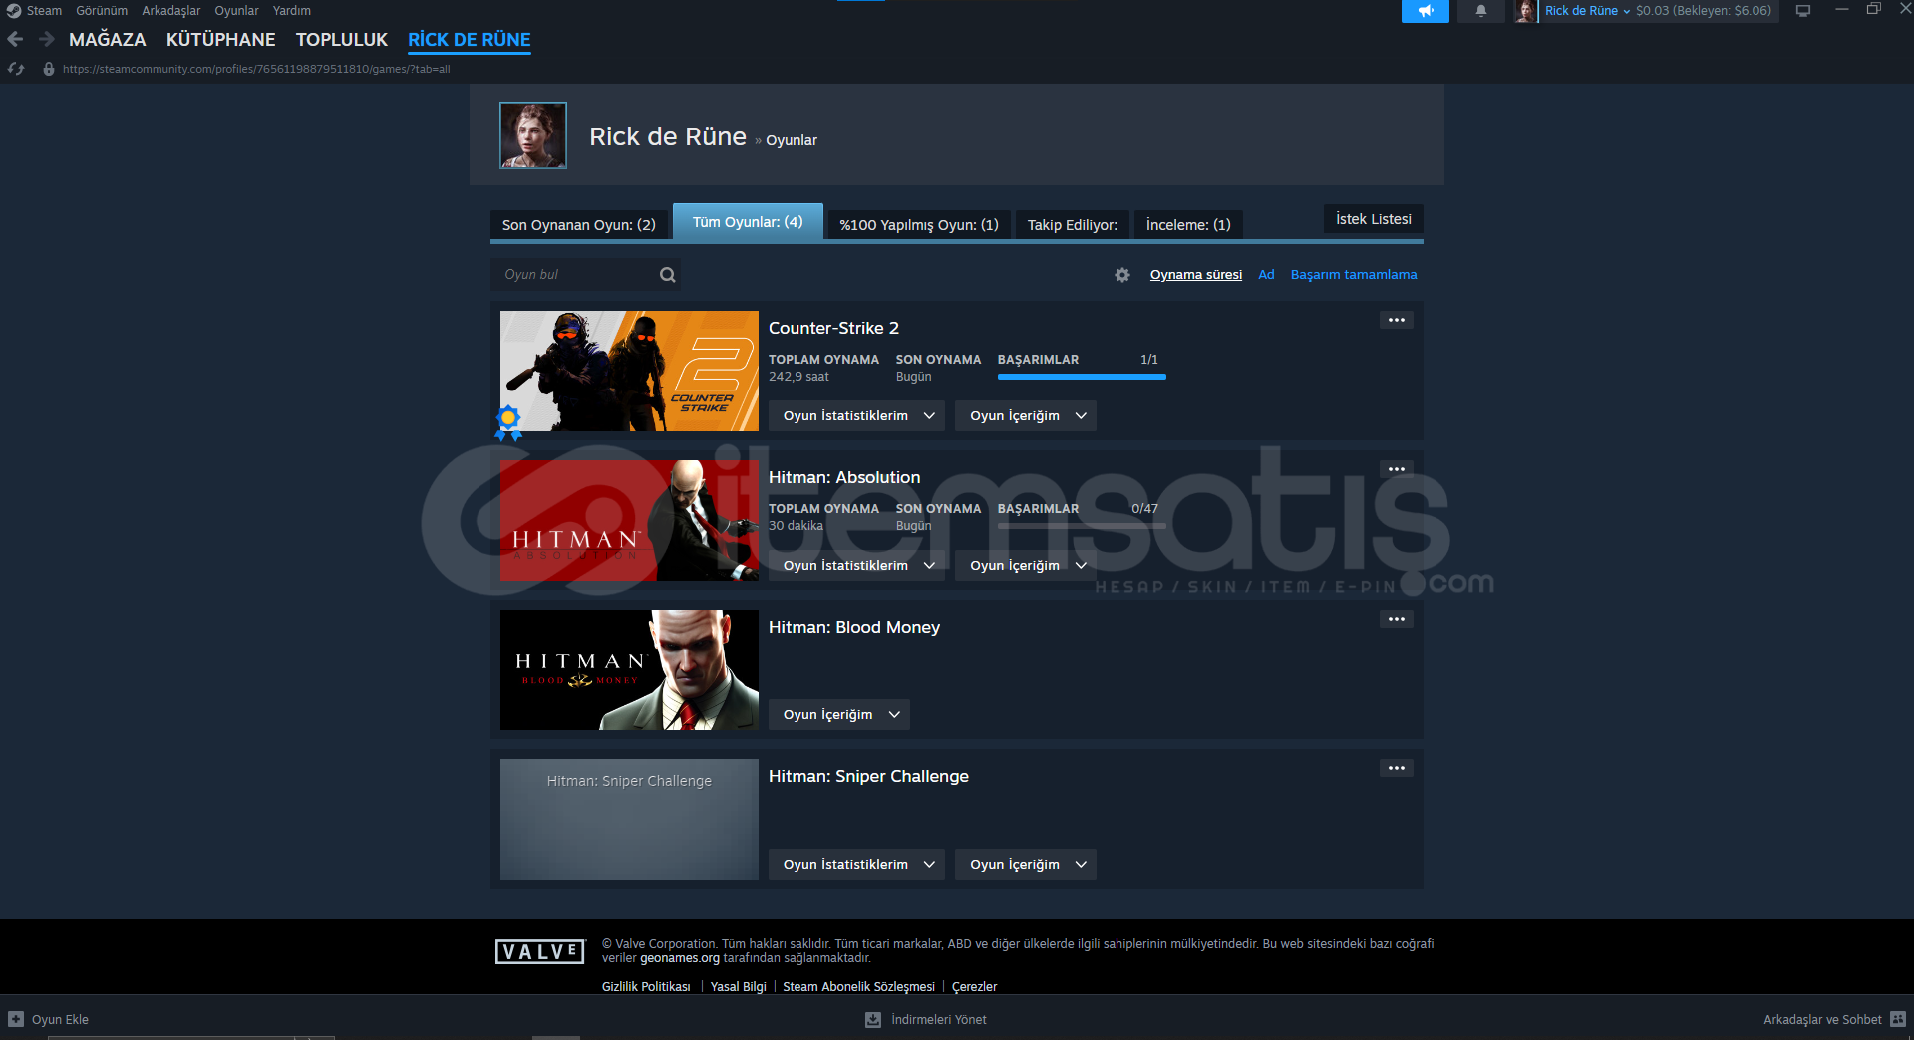Open the Hitman: Absolution game banner
The height and width of the screenshot is (1040, 1914).
coord(629,520)
